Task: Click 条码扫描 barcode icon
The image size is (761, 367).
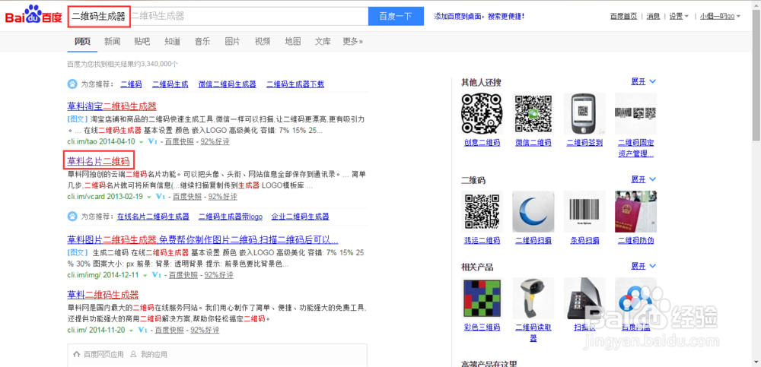Action: (x=584, y=211)
